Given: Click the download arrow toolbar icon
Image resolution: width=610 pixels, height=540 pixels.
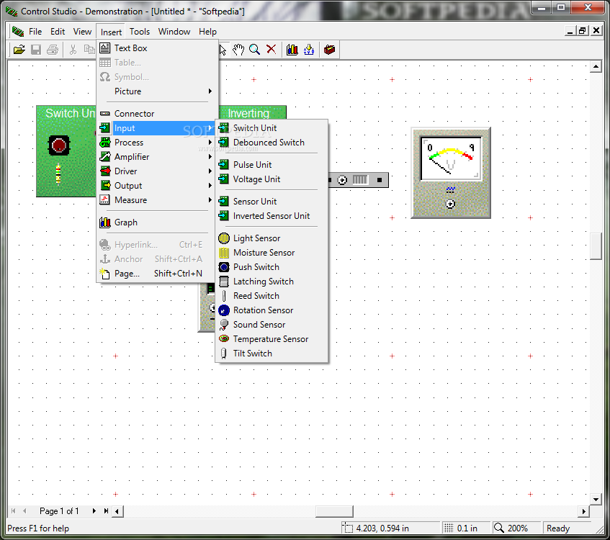Looking at the screenshot, I should coord(309,50).
